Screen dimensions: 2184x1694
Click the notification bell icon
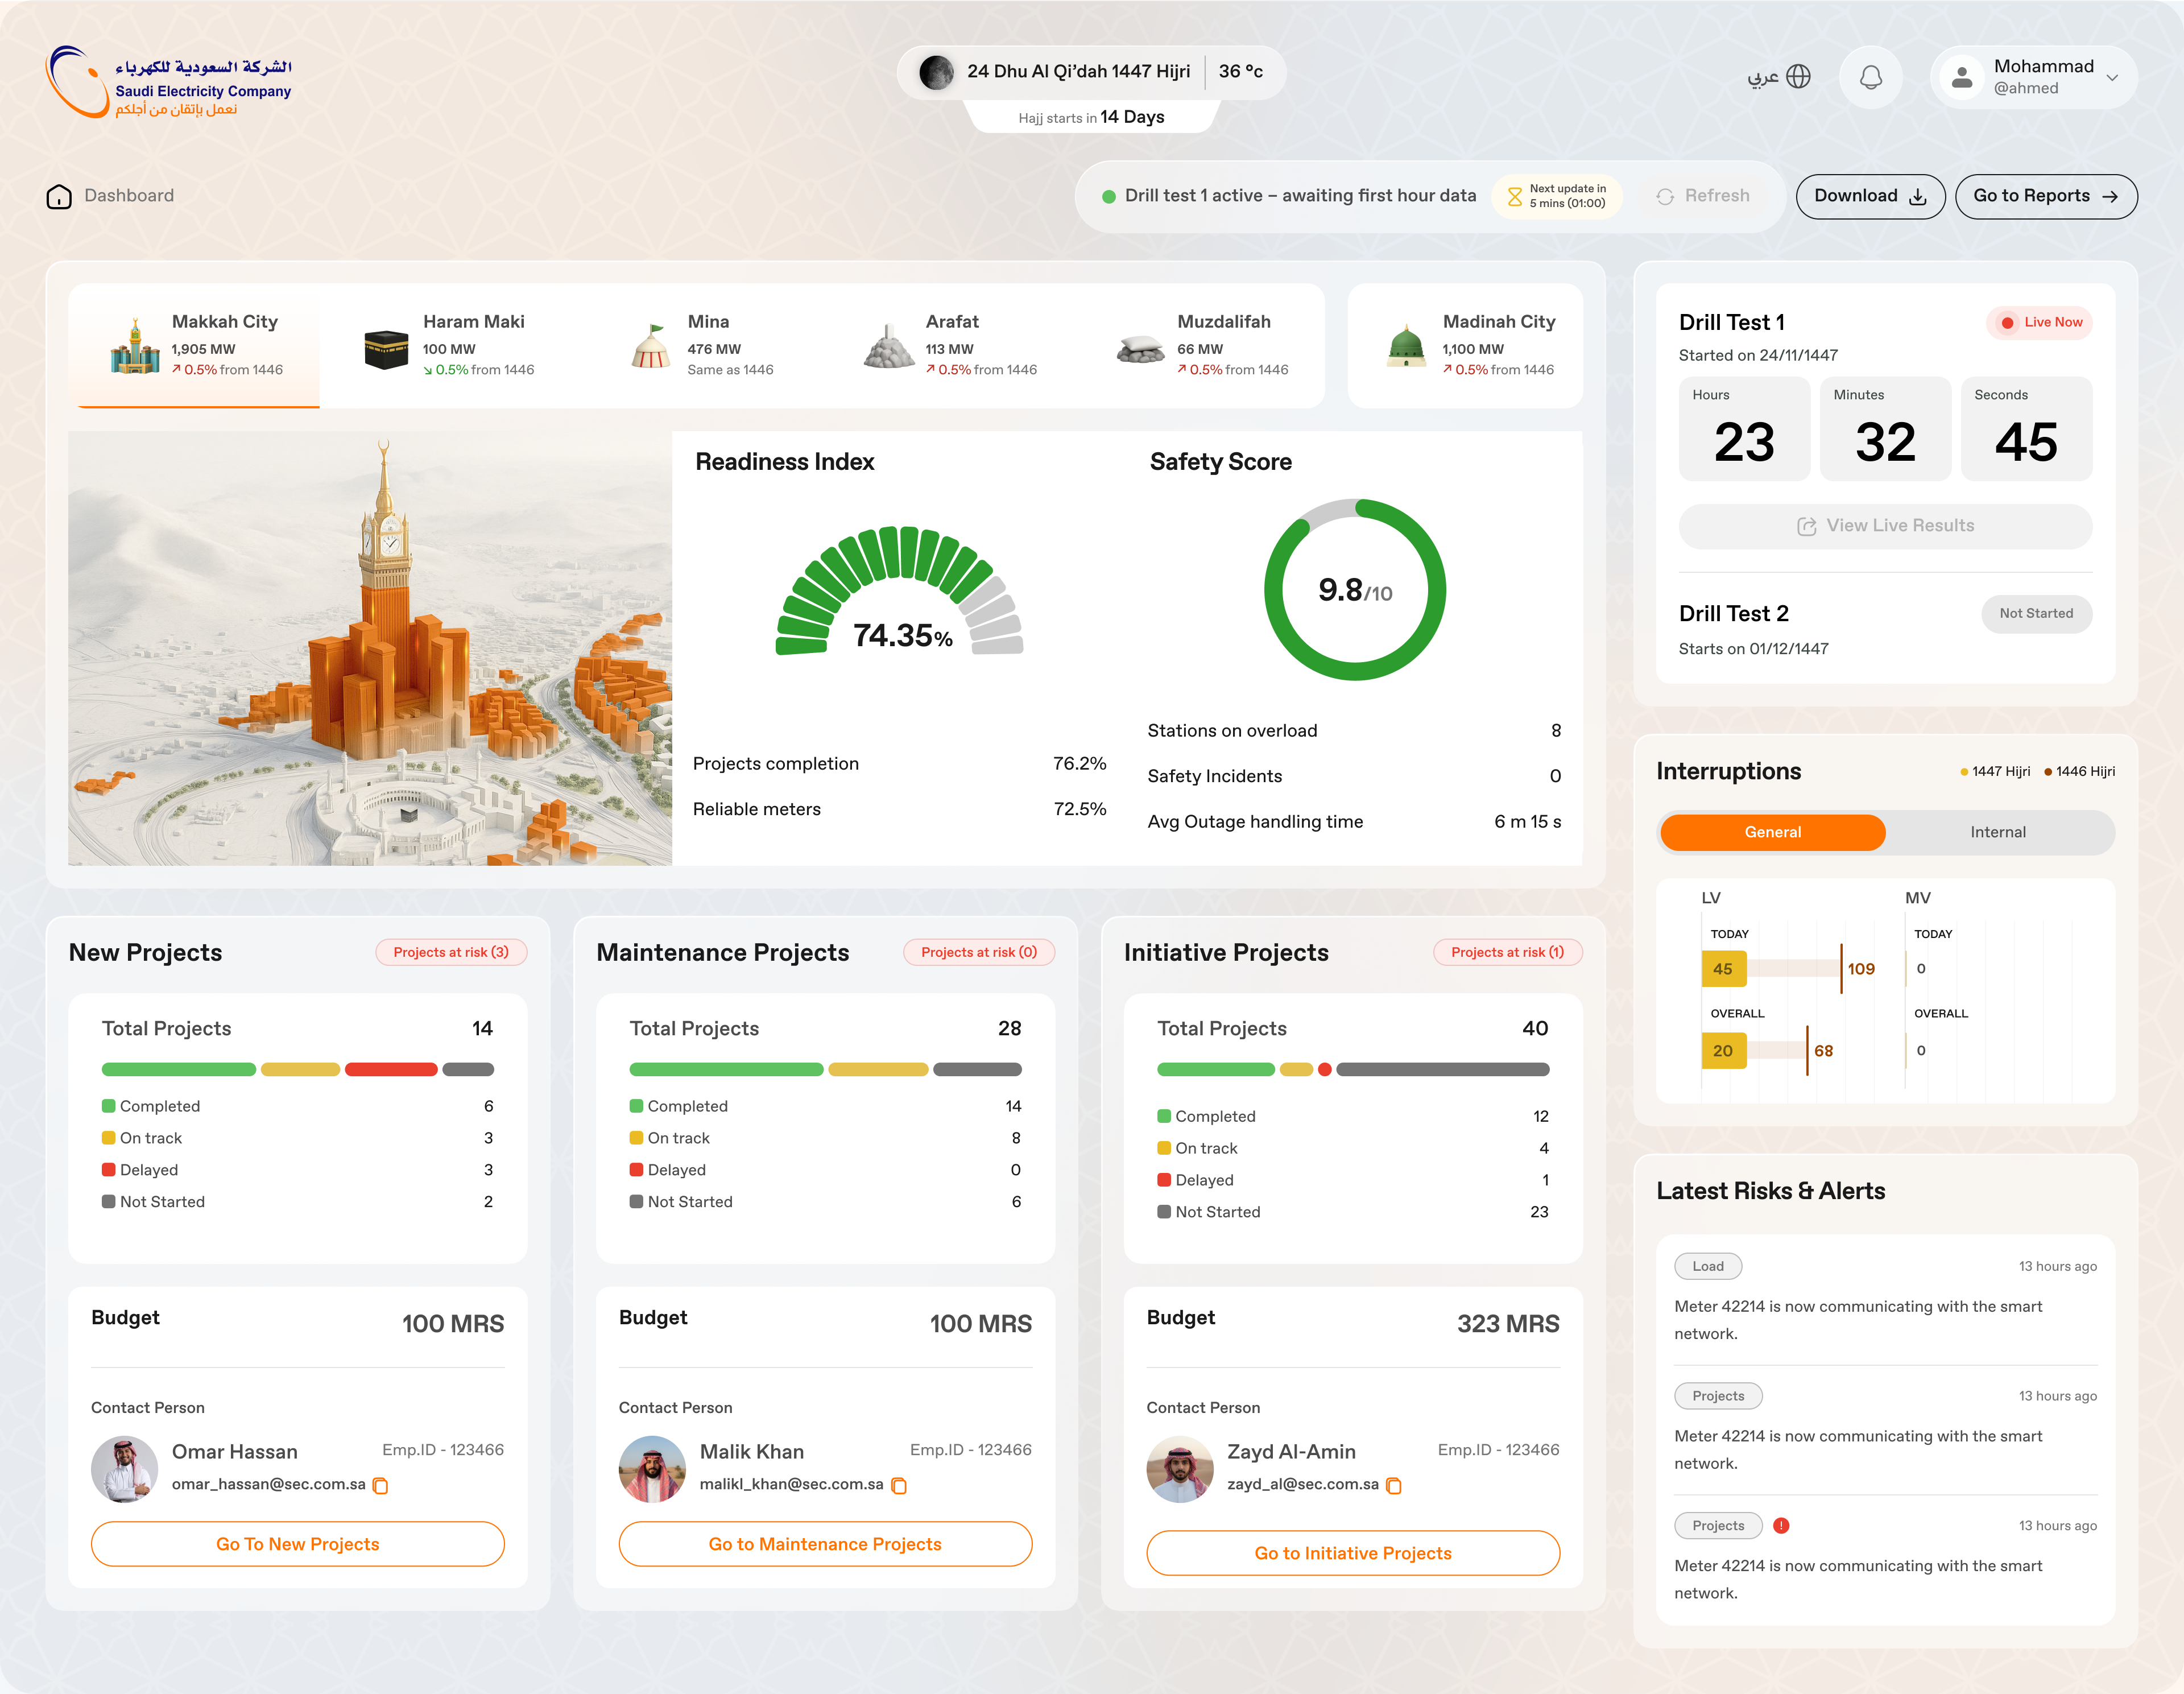pyautogui.click(x=1870, y=77)
